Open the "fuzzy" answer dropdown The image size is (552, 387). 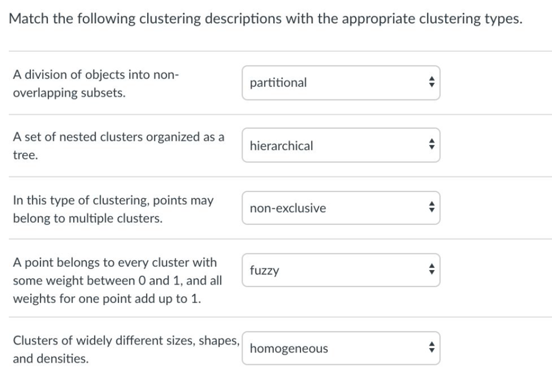click(341, 269)
